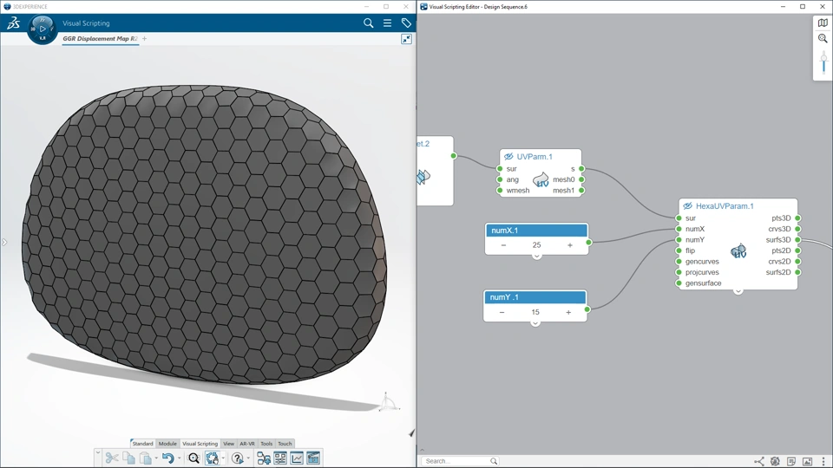Expand the left side panel arrow
Viewport: 833px width, 468px height.
tap(4, 243)
